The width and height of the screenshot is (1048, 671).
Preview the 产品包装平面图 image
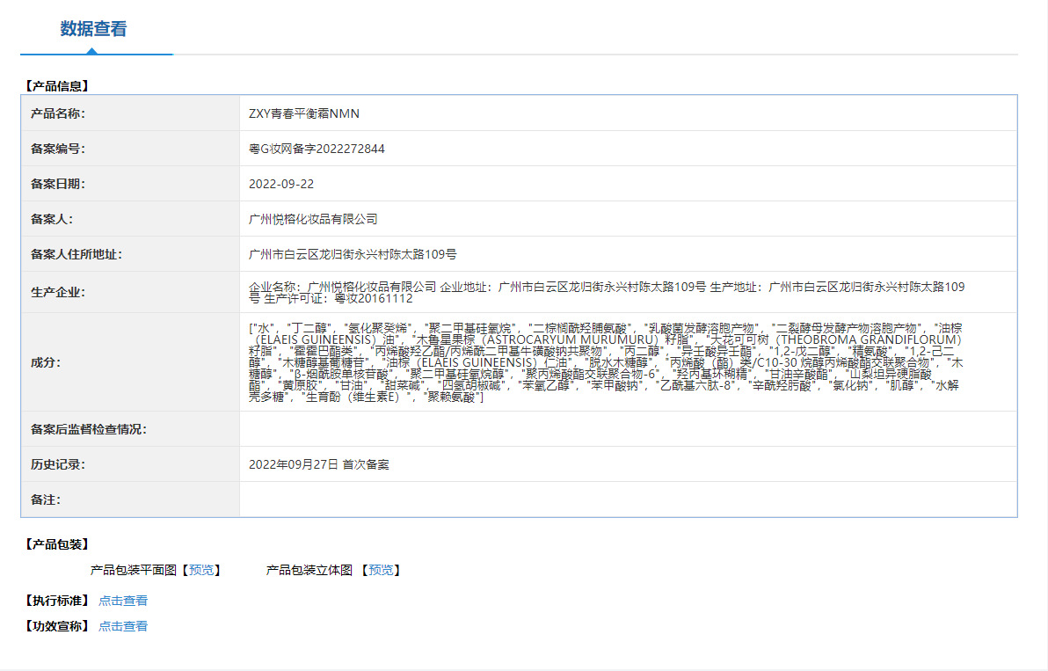201,570
